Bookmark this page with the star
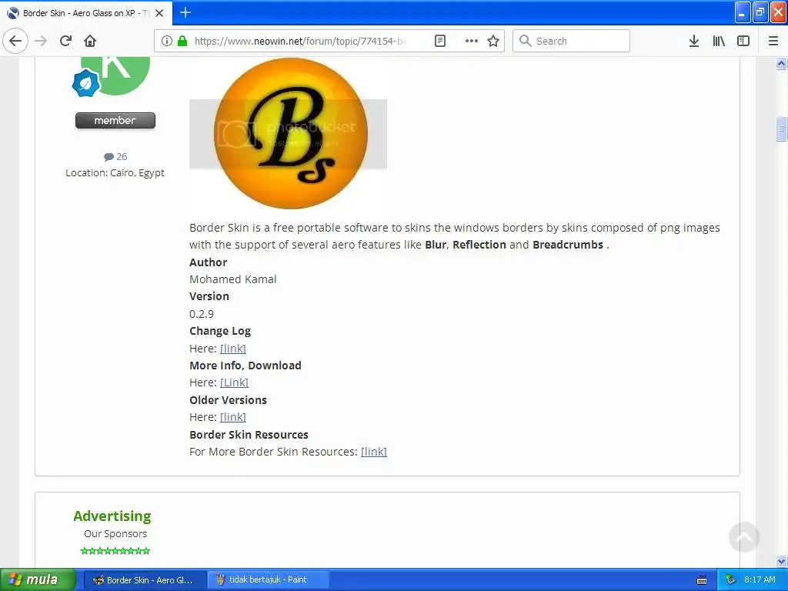This screenshot has height=591, width=788. coord(493,41)
